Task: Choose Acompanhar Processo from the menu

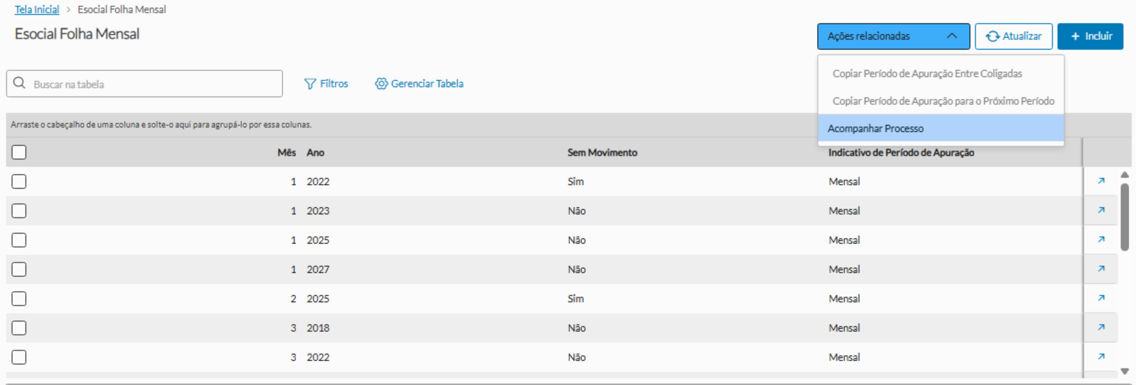Action: (876, 129)
